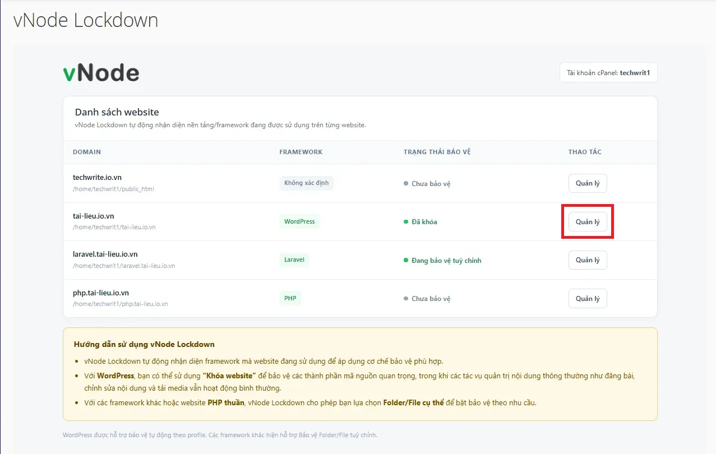Click the Hướng dẫn sử dụng vNode Lockdown heading
The height and width of the screenshot is (454, 716).
[x=144, y=344]
